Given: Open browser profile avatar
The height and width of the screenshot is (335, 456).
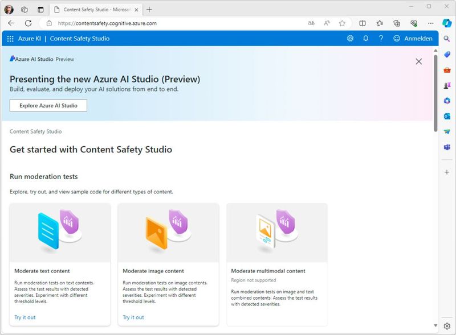Looking at the screenshot, I should click(x=9, y=10).
